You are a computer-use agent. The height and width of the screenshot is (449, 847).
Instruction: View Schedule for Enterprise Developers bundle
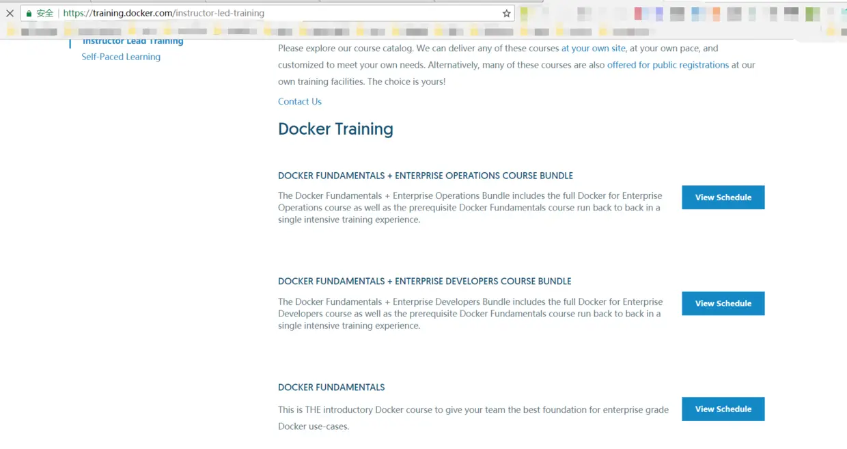tap(723, 303)
